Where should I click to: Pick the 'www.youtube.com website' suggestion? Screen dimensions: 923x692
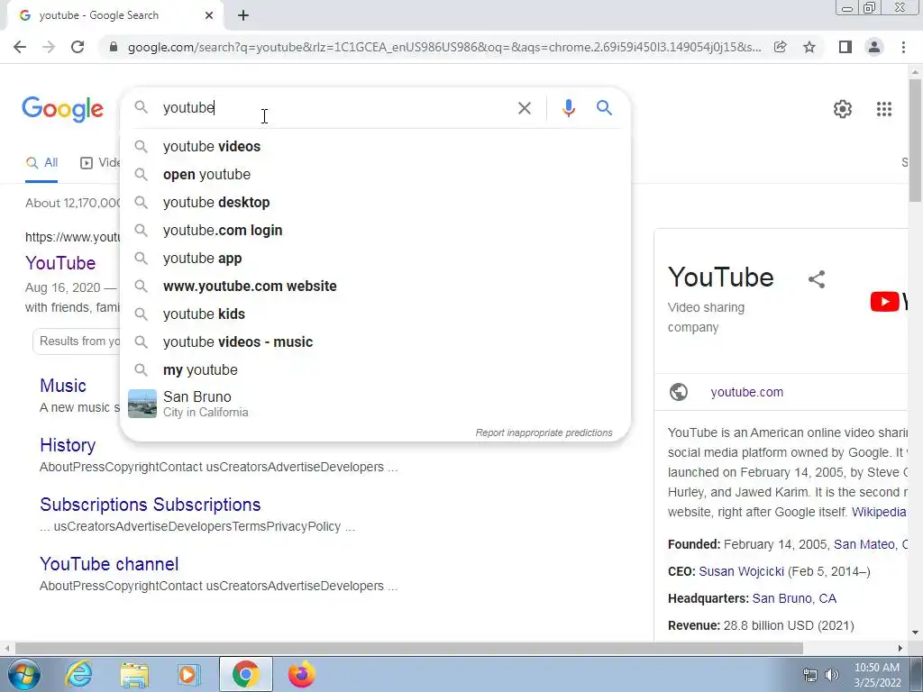pyautogui.click(x=375, y=287)
